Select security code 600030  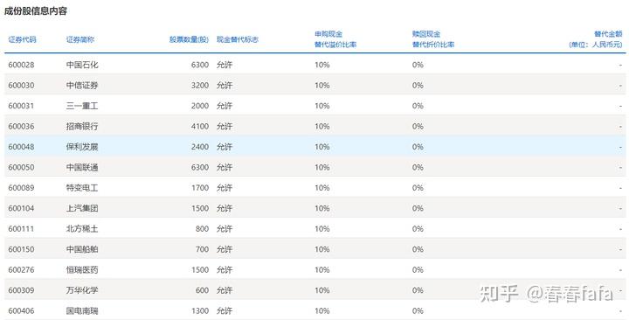pyautogui.click(x=21, y=85)
